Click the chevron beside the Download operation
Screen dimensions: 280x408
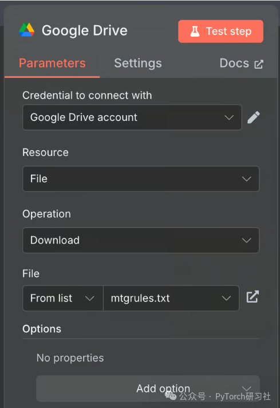(x=246, y=240)
